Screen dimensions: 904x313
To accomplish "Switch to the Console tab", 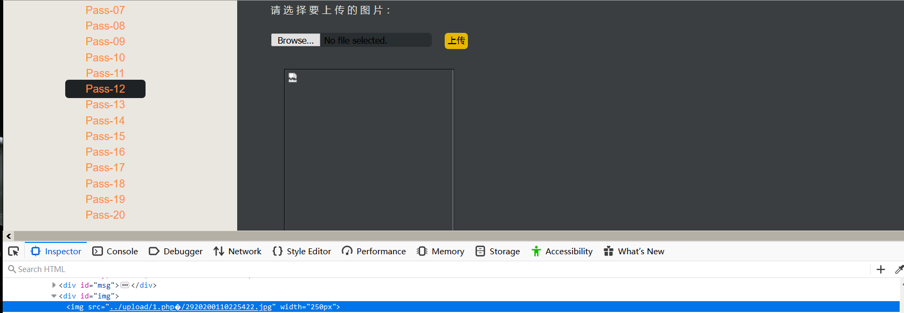I will pyautogui.click(x=115, y=251).
